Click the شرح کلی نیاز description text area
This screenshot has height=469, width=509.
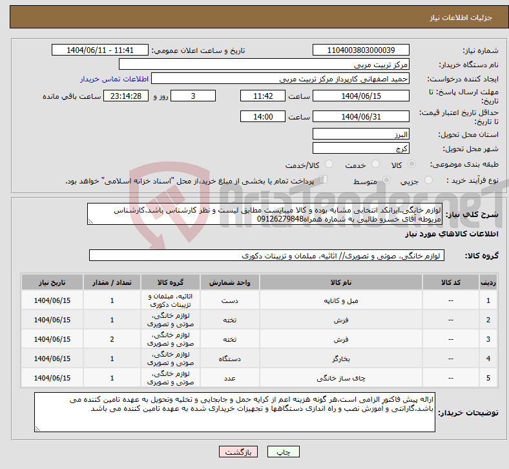(264, 214)
